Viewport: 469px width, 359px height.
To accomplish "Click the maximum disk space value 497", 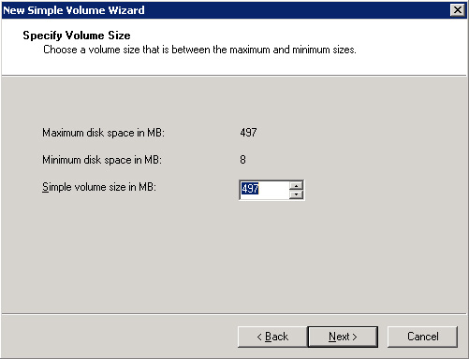I will [x=248, y=133].
